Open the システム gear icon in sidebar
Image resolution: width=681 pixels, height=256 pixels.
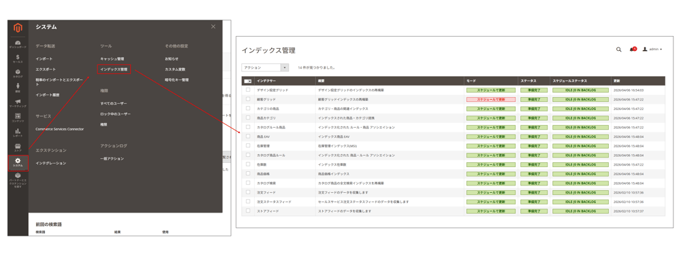click(18, 163)
